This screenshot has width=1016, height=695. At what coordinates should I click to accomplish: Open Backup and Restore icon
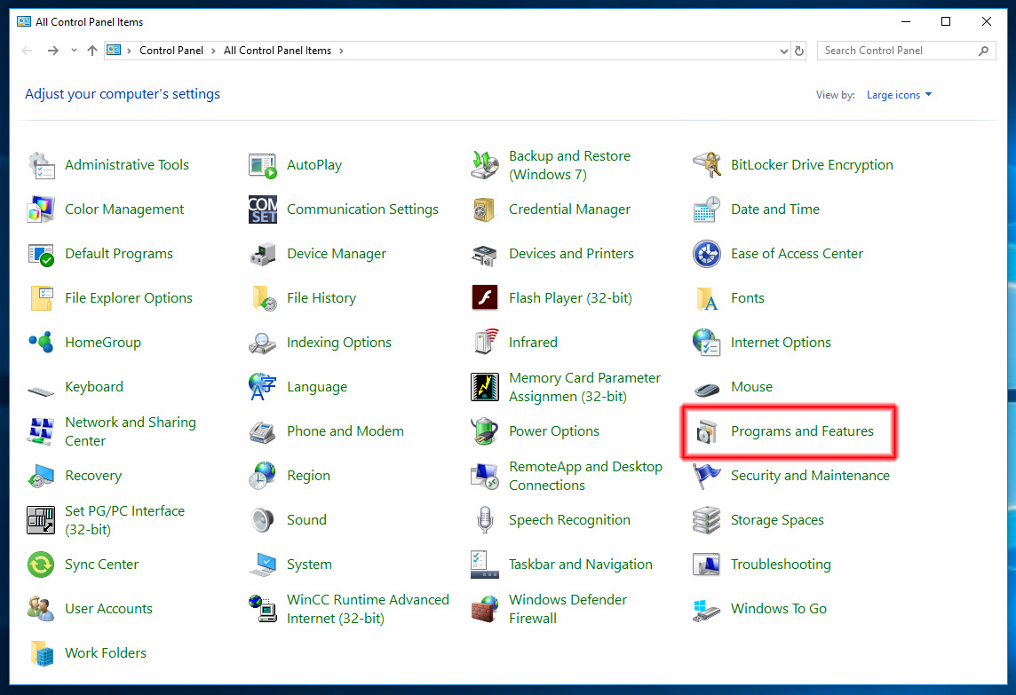point(485,165)
